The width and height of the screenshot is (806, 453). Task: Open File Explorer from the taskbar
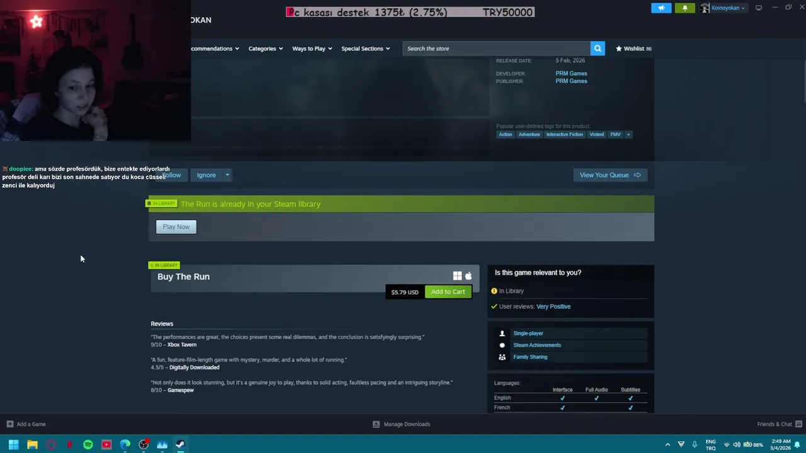point(32,445)
